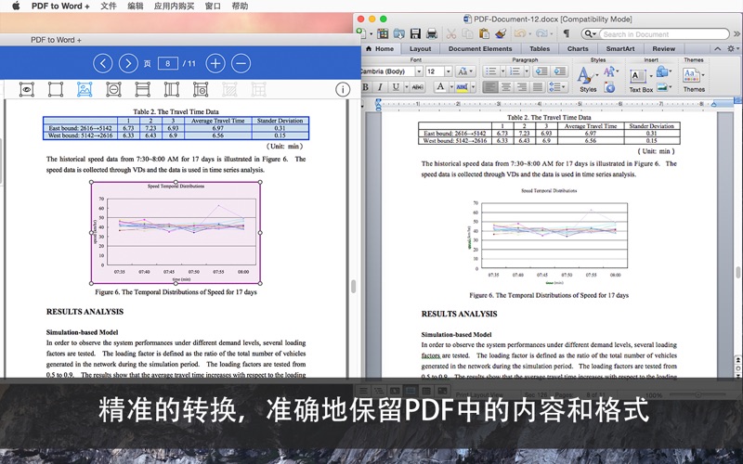Open the search options magnifier dropdown
The image size is (743, 464).
point(590,34)
